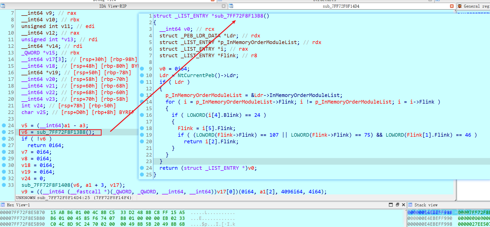Click the General registers bug icon
The width and height of the screenshot is (490, 227).
click(460, 6)
